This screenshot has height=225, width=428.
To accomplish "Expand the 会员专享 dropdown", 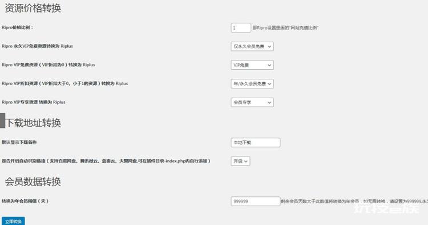I will pyautogui.click(x=252, y=102).
